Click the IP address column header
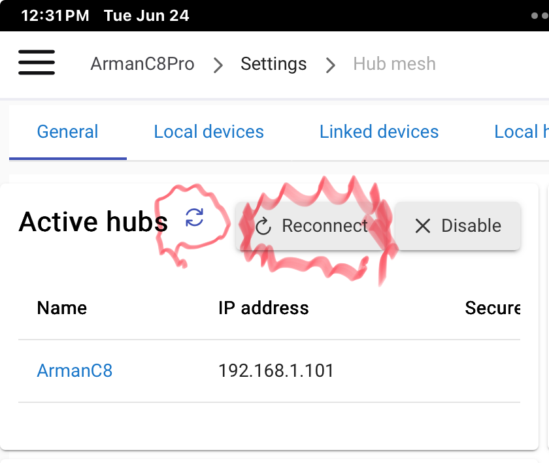Viewport: 549px width, 463px height. pos(264,308)
